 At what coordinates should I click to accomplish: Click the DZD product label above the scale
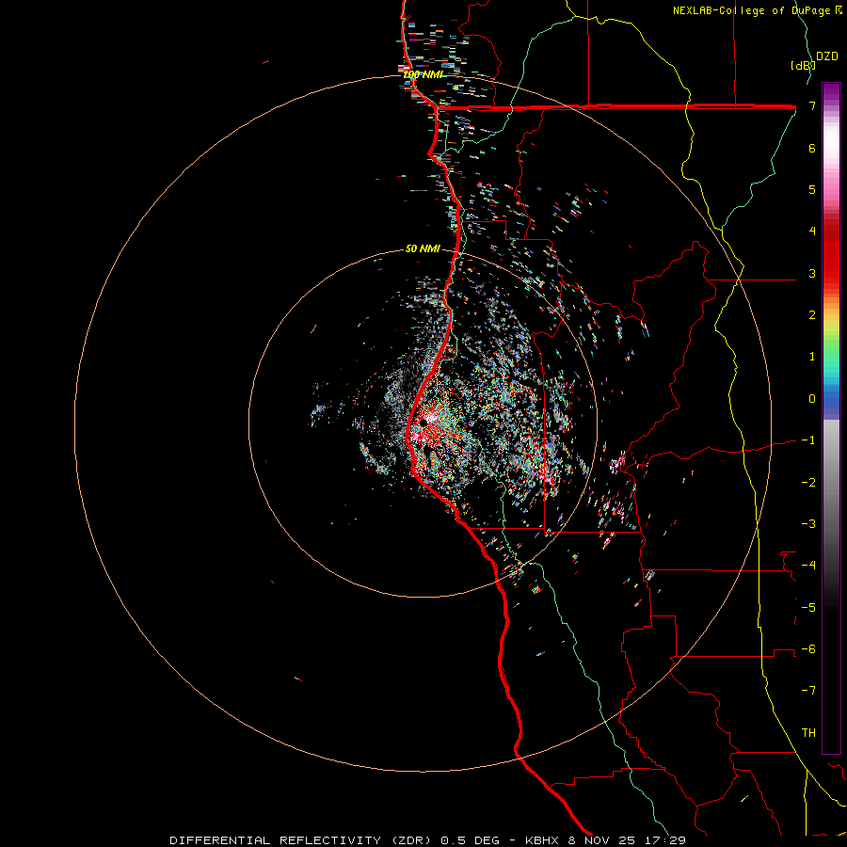tap(827, 56)
